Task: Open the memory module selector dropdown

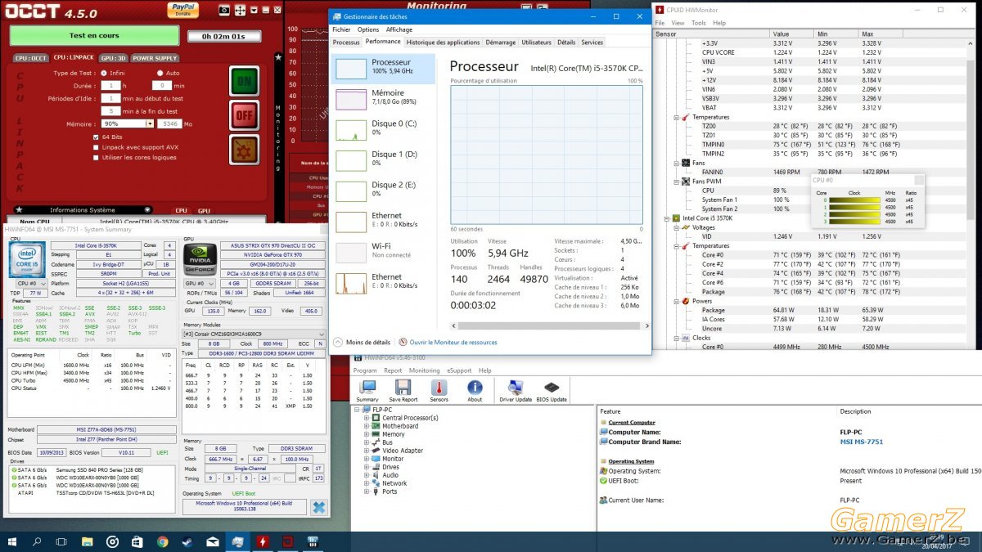Action: click(253, 334)
